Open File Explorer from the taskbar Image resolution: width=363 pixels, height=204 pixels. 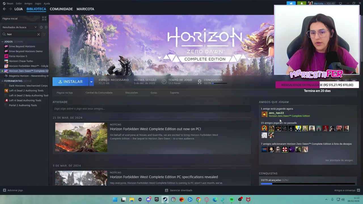(x=132, y=199)
